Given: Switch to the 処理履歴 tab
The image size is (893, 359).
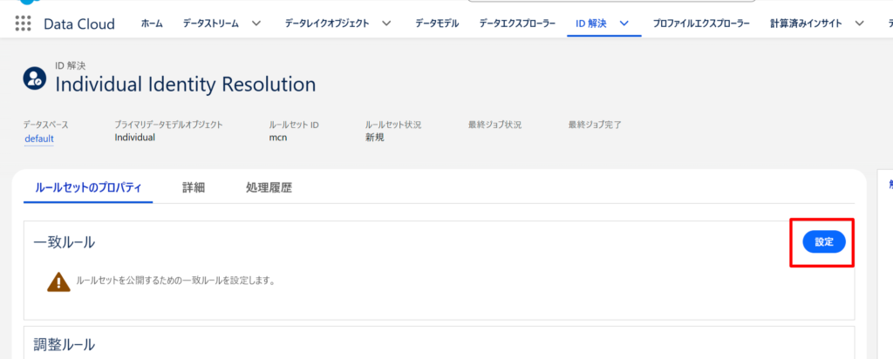Looking at the screenshot, I should 269,187.
